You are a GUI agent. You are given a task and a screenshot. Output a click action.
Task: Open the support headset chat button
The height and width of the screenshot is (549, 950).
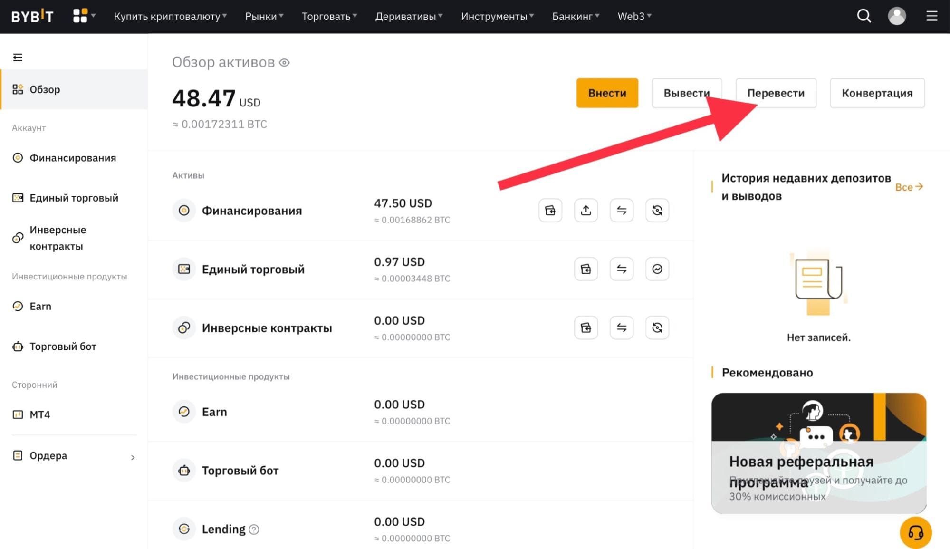point(915,532)
